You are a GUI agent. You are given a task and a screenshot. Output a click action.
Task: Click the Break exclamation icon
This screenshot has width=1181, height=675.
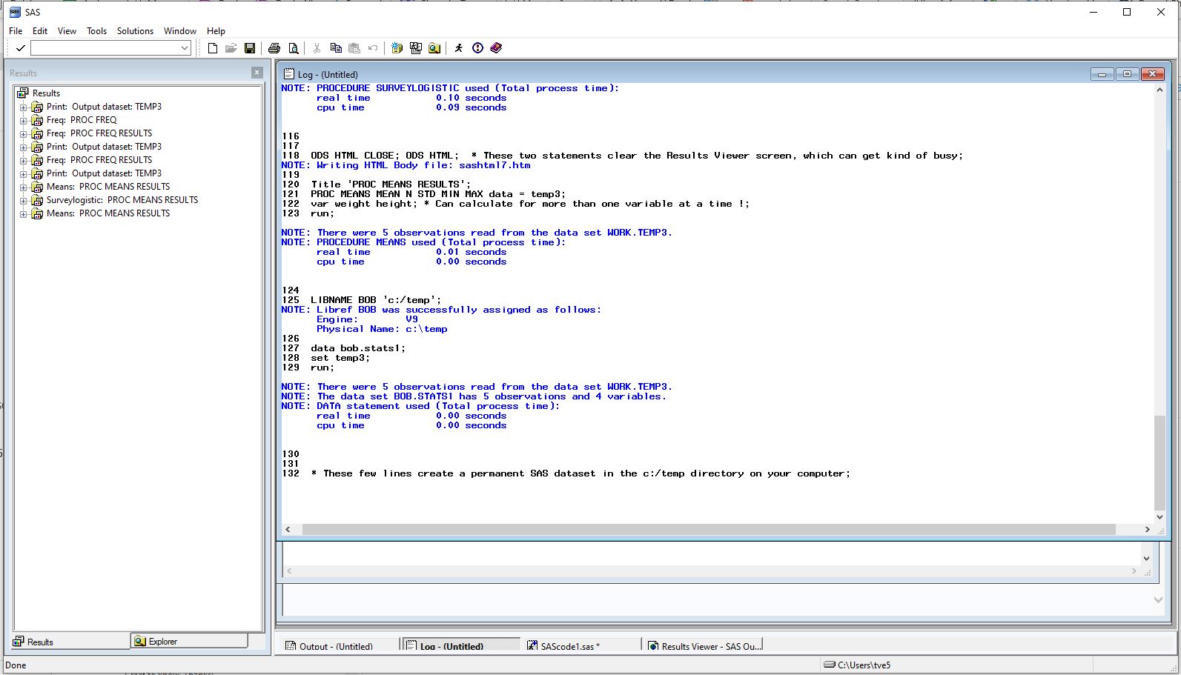(x=477, y=48)
